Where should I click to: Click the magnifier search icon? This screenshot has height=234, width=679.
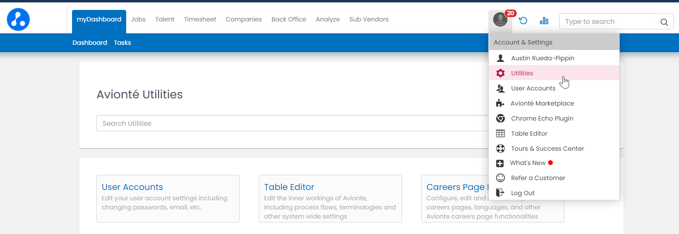coord(664,22)
